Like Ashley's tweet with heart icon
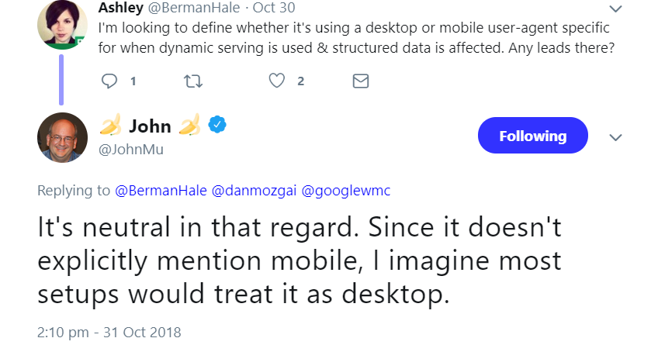The image size is (658, 345). pos(276,81)
